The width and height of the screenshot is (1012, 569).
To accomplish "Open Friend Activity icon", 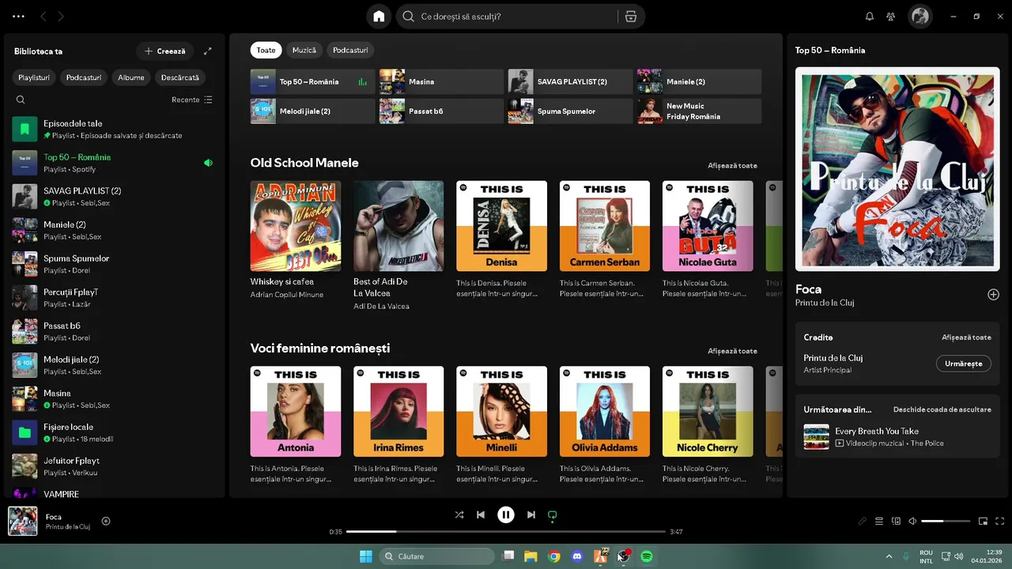I will click(x=891, y=16).
